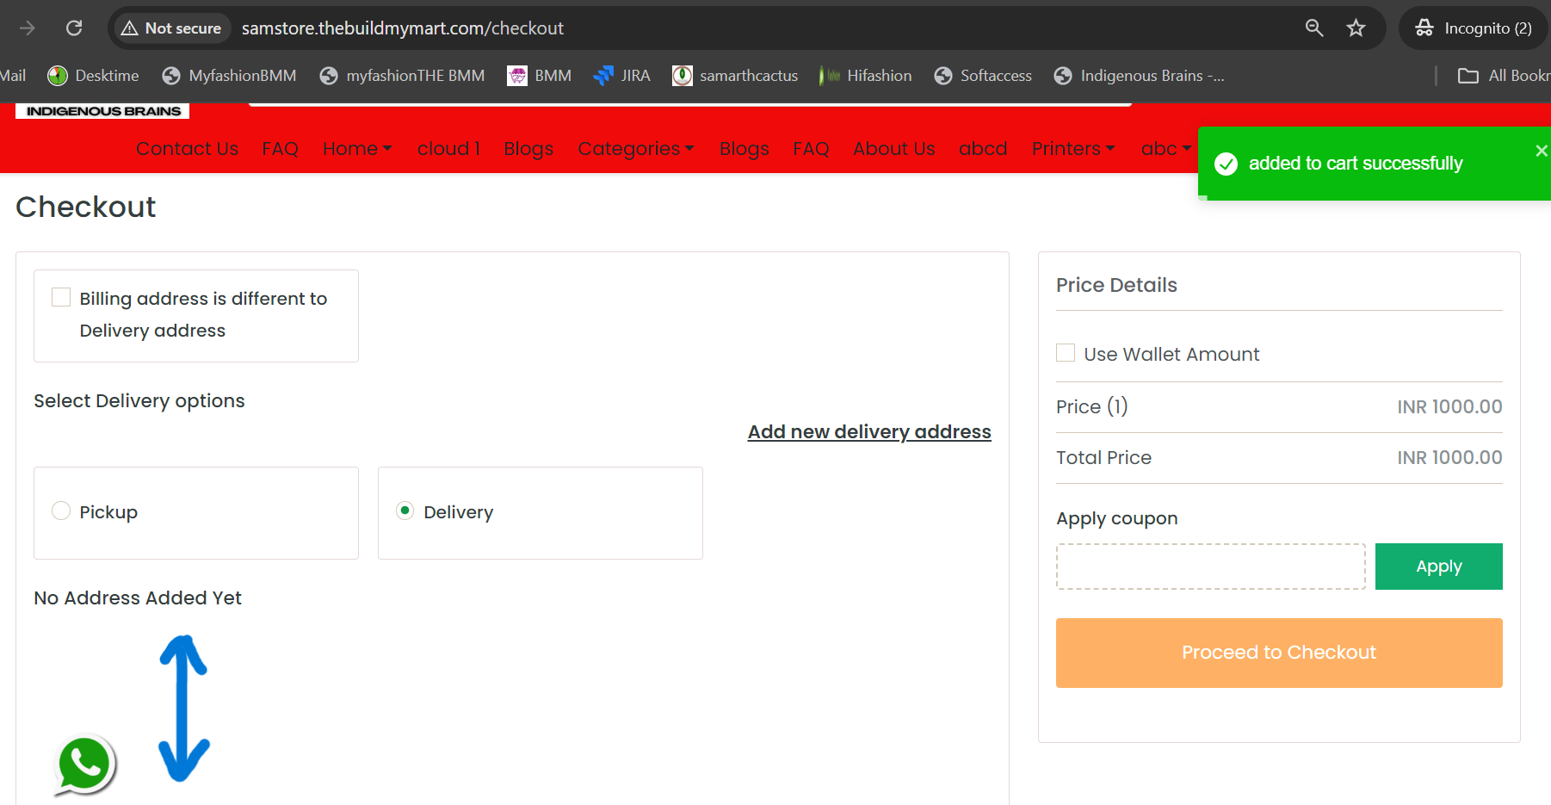Open the Hifashion bookmark
This screenshot has width=1551, height=805.
pos(866,76)
